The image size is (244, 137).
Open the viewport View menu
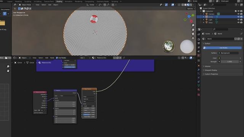[x=37, y=5]
